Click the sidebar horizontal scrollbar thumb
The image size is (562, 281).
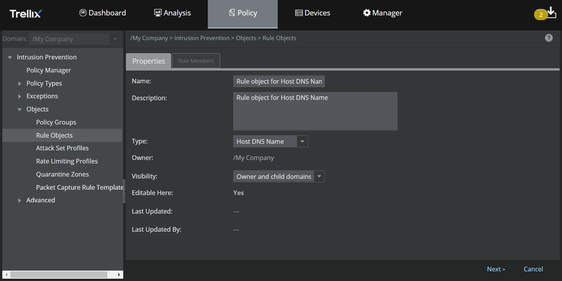(x=59, y=274)
